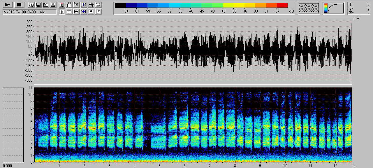Toggle the pressed vertical-lines grid button
The width and height of the screenshot is (373, 168).
62,11
